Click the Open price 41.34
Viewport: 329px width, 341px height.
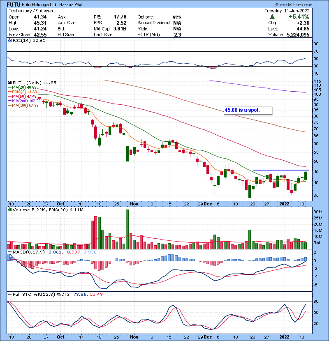pos(40,17)
